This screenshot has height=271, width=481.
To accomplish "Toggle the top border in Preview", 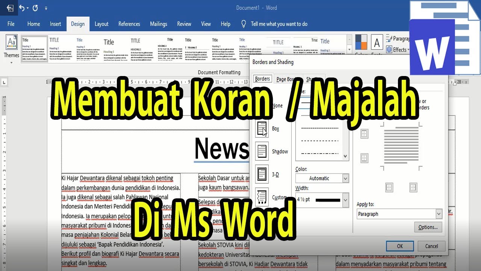I will pos(364,134).
